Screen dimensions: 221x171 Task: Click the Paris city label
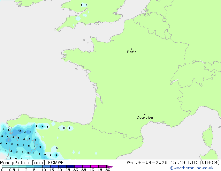coord(132,52)
